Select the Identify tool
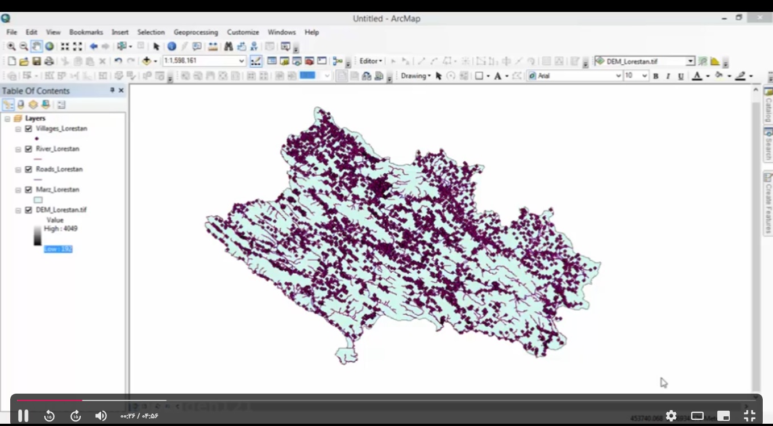Viewport: 773px width, 426px height. click(x=172, y=47)
